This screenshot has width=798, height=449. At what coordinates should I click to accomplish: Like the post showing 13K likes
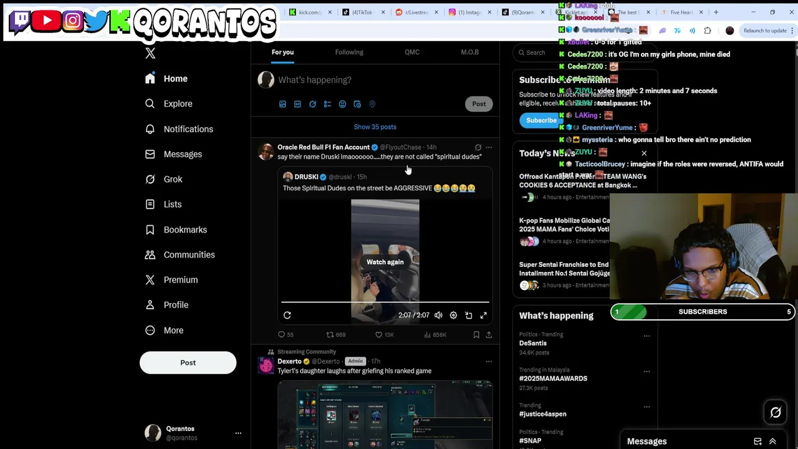click(384, 335)
